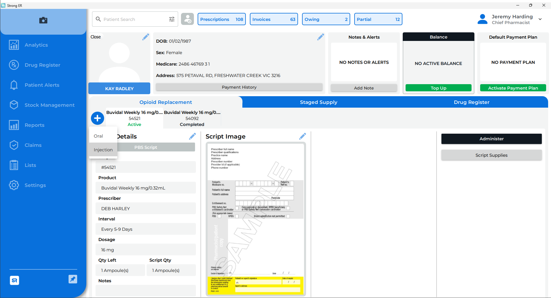This screenshot has width=551, height=298.
Task: Open the Drug Register tab
Action: pos(471,102)
